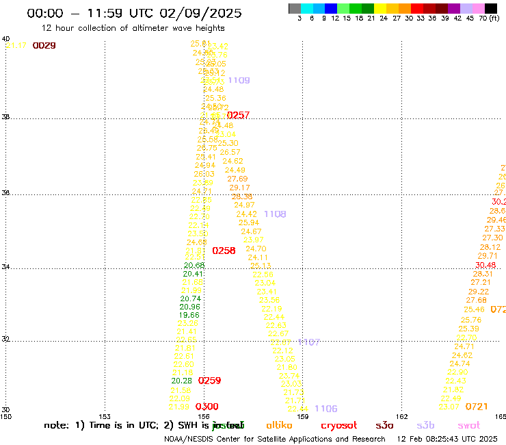Image resolution: width=506 pixels, height=445 pixels.
Task: Click the wave height value '23.74'
Action: 289,376
